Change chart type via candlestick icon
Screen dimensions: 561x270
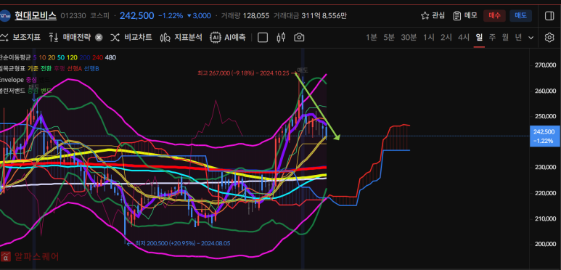(281, 37)
